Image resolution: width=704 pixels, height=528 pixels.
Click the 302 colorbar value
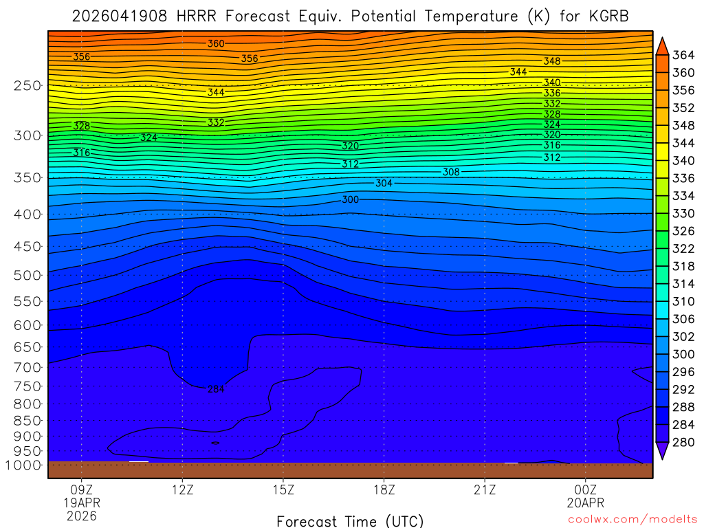pyautogui.click(x=683, y=337)
